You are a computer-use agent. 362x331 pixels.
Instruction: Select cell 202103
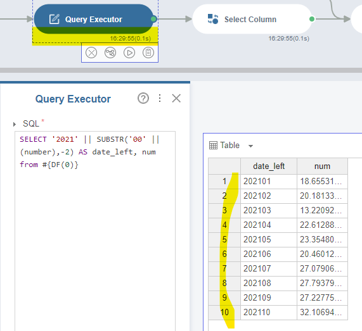pos(269,211)
